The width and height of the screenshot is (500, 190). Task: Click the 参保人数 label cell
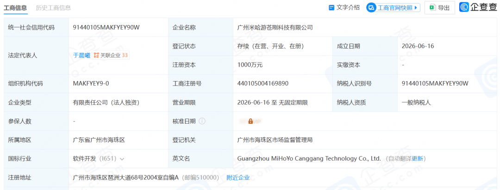click(x=36, y=121)
